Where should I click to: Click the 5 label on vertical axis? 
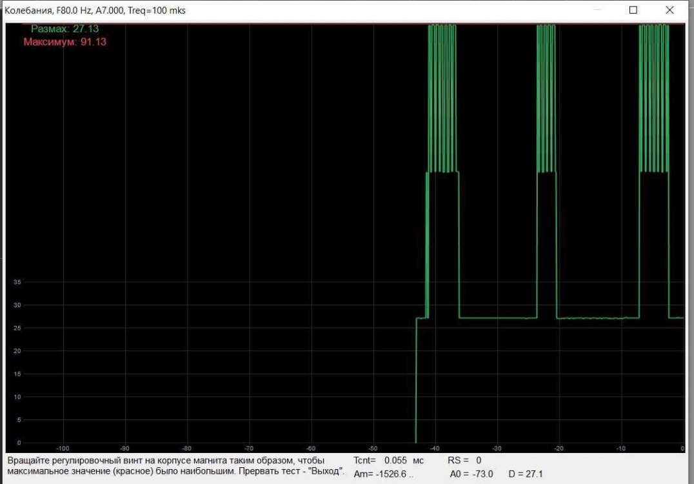click(19, 420)
